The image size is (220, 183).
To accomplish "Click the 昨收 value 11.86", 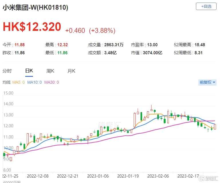I will [20, 53].
